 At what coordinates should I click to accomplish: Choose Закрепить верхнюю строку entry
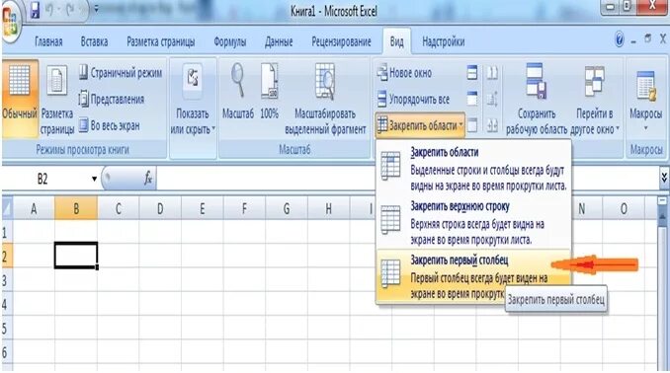point(473,222)
